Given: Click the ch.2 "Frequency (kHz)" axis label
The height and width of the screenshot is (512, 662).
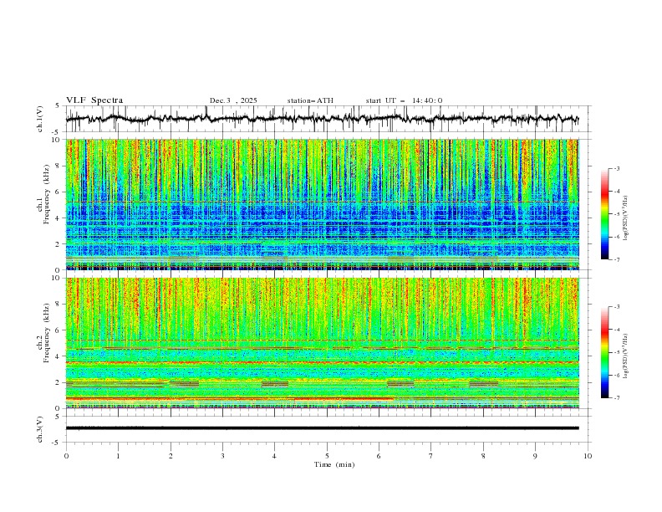Looking at the screenshot, I should 47,332.
